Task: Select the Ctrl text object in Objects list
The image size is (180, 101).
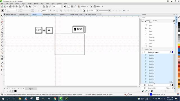Action: (x=150, y=28)
